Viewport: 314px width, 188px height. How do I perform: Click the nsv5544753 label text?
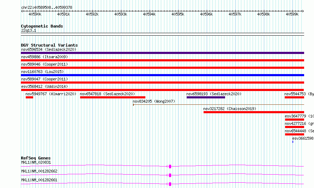[295, 94]
